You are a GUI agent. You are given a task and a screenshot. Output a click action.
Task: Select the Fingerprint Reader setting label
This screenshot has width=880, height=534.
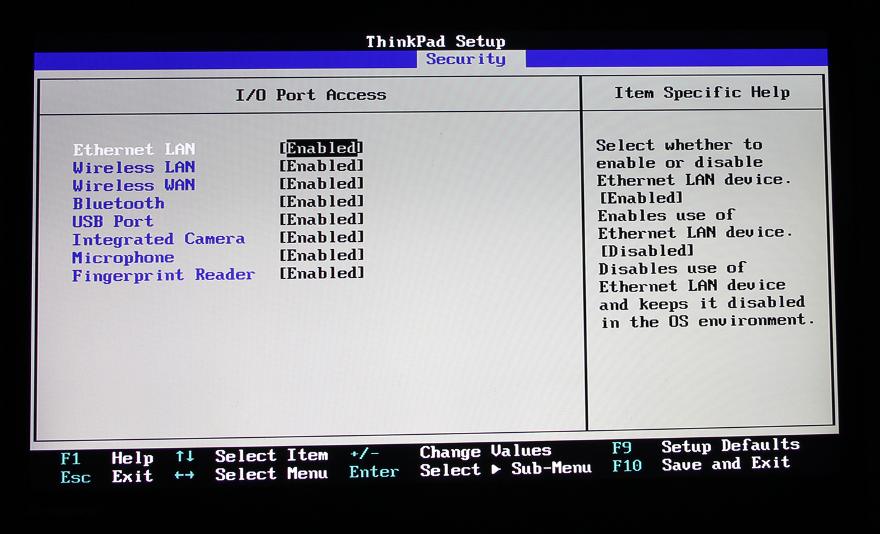(163, 275)
